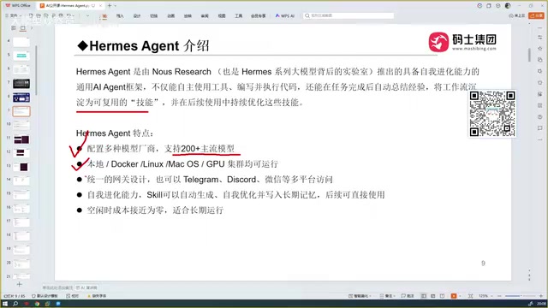
Task: Toggle 批注 comments in status bar
Action: click(408, 296)
